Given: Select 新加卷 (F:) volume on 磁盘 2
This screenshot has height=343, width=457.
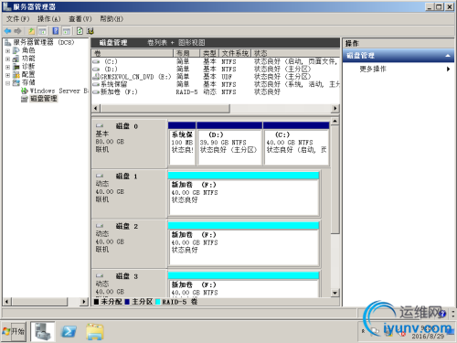Looking at the screenshot, I should point(243,243).
